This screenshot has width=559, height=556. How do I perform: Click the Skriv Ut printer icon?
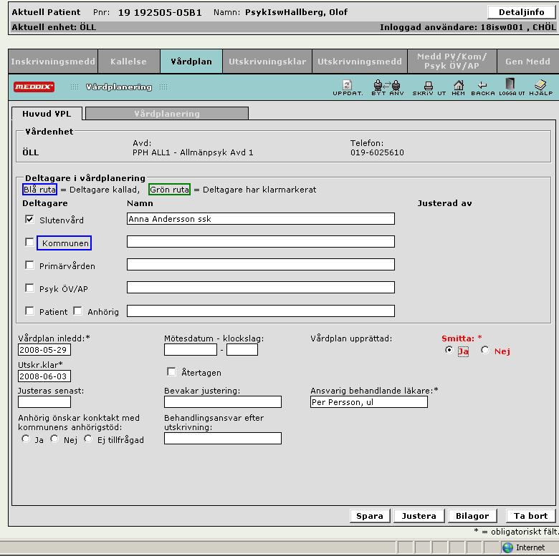coord(429,87)
